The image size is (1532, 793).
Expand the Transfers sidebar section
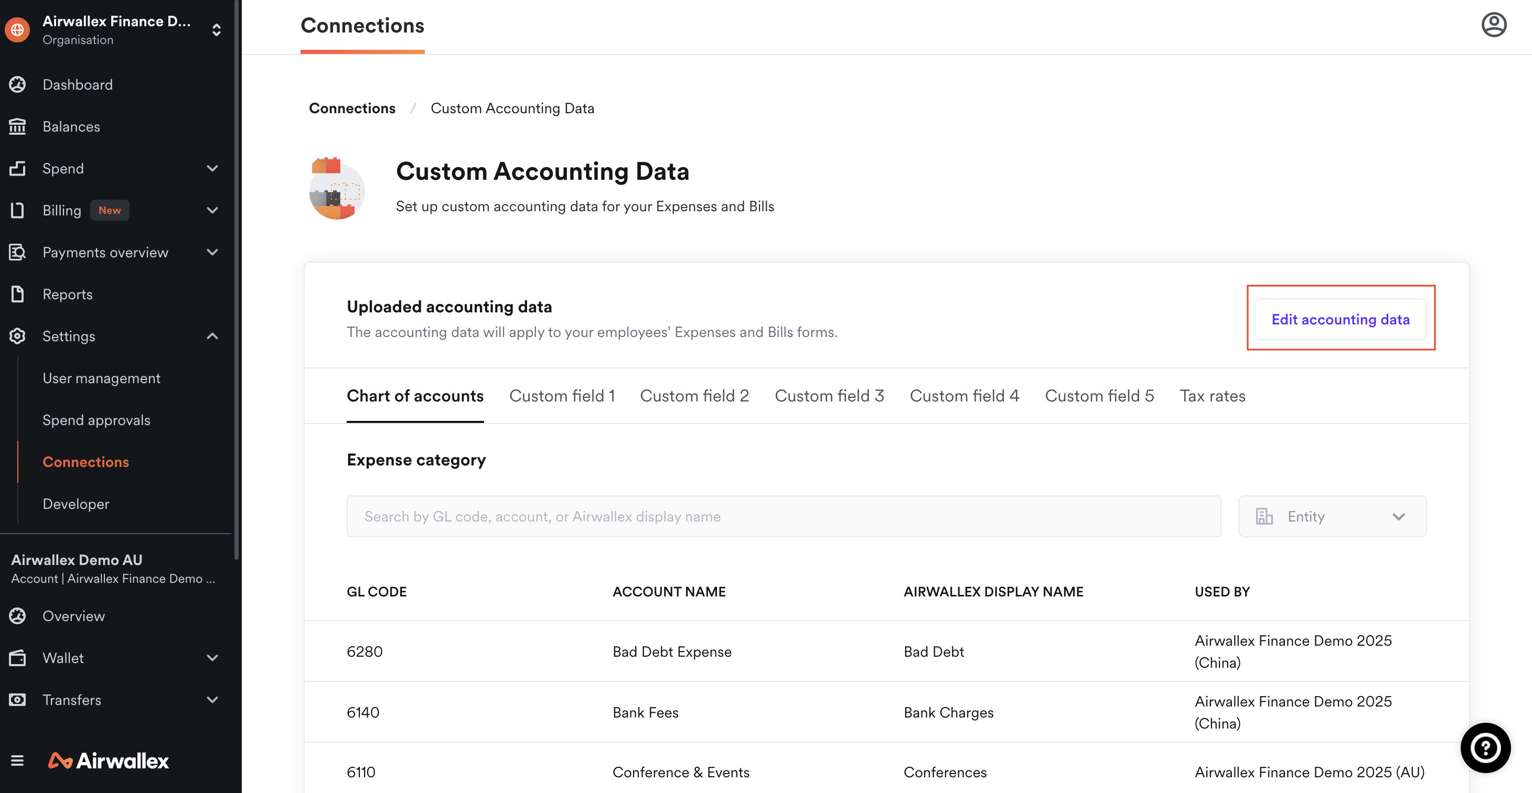(x=212, y=700)
